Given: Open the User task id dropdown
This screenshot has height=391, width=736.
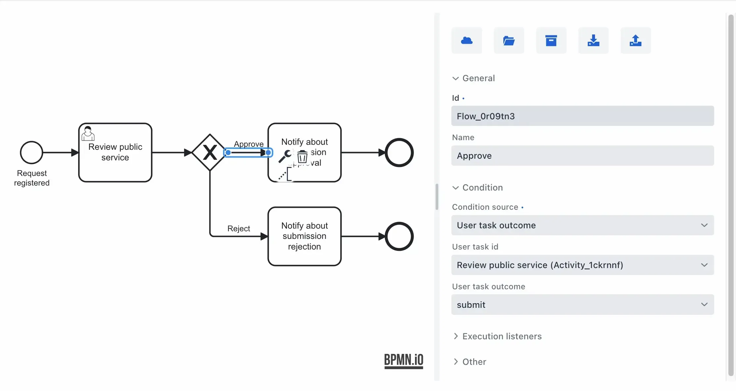Looking at the screenshot, I should click(x=582, y=265).
